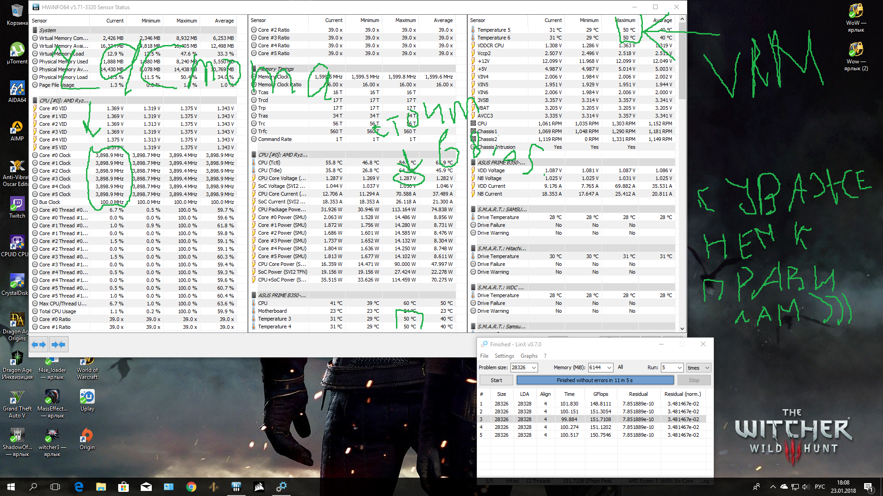Screen dimensions: 883x496
Task: Click LinX gear icon in taskbar
Action: click(281, 487)
